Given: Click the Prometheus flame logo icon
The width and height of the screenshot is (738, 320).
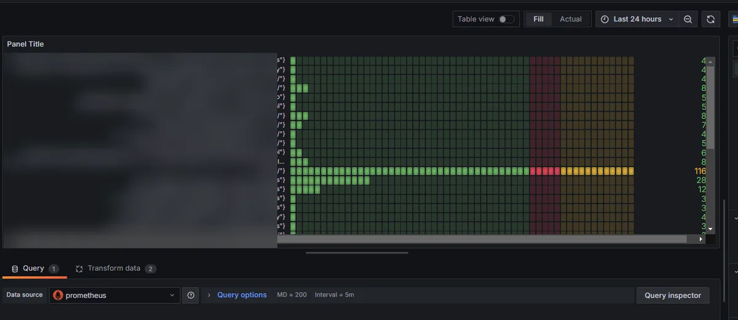Looking at the screenshot, I should pos(58,295).
